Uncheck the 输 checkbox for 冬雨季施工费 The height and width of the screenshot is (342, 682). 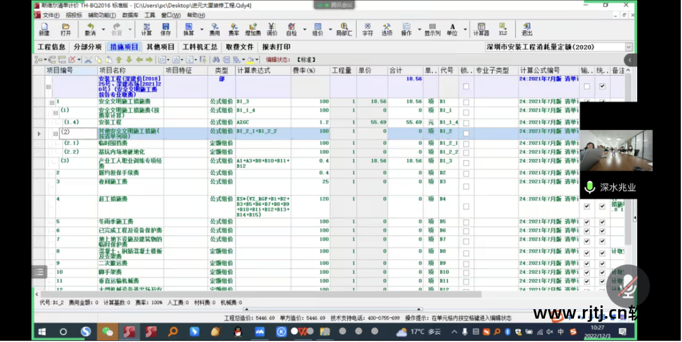pyautogui.click(x=587, y=222)
